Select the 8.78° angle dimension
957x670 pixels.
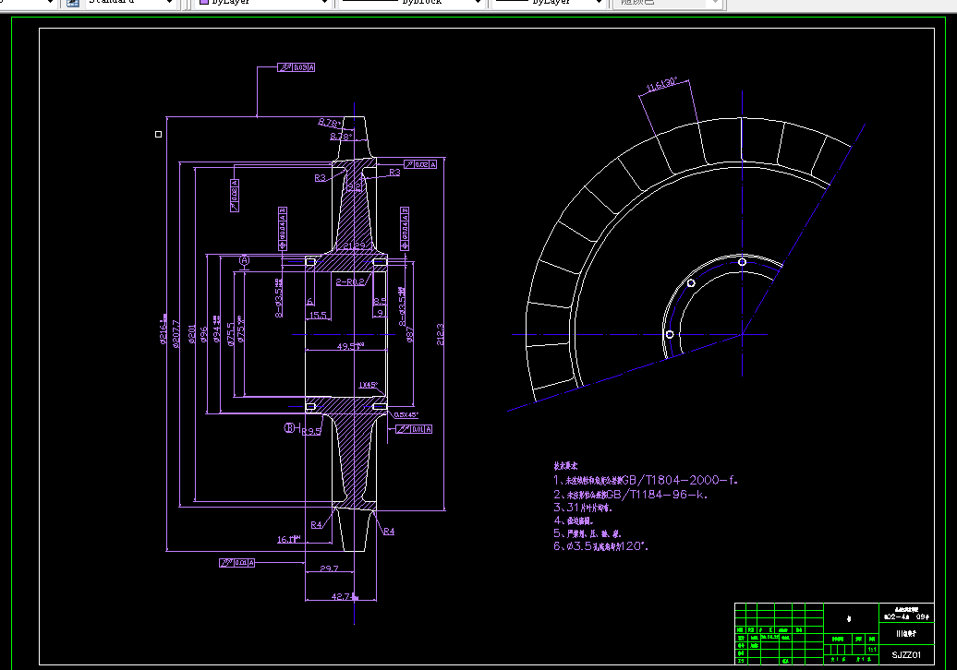[329, 123]
